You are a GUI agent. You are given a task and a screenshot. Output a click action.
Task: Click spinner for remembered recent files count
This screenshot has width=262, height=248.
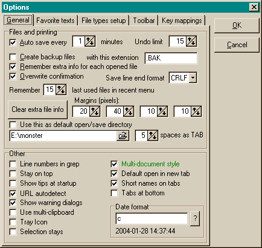[61, 90]
